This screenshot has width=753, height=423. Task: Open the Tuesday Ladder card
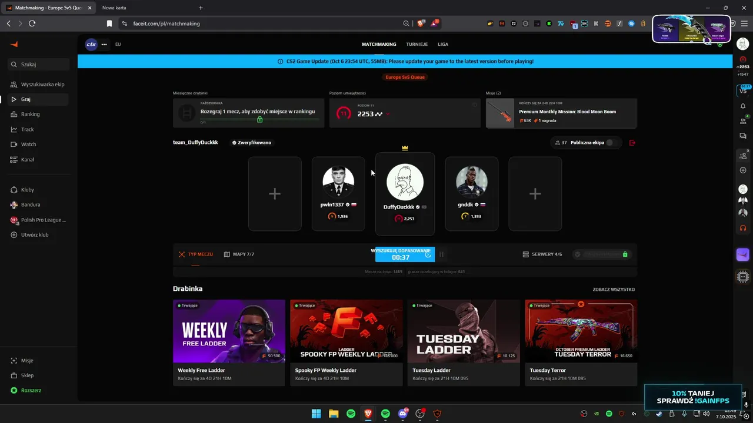pyautogui.click(x=464, y=343)
